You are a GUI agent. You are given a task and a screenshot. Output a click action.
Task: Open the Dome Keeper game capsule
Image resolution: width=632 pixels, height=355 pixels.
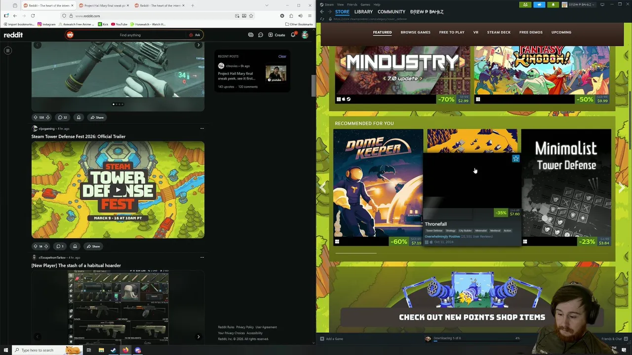(x=378, y=187)
